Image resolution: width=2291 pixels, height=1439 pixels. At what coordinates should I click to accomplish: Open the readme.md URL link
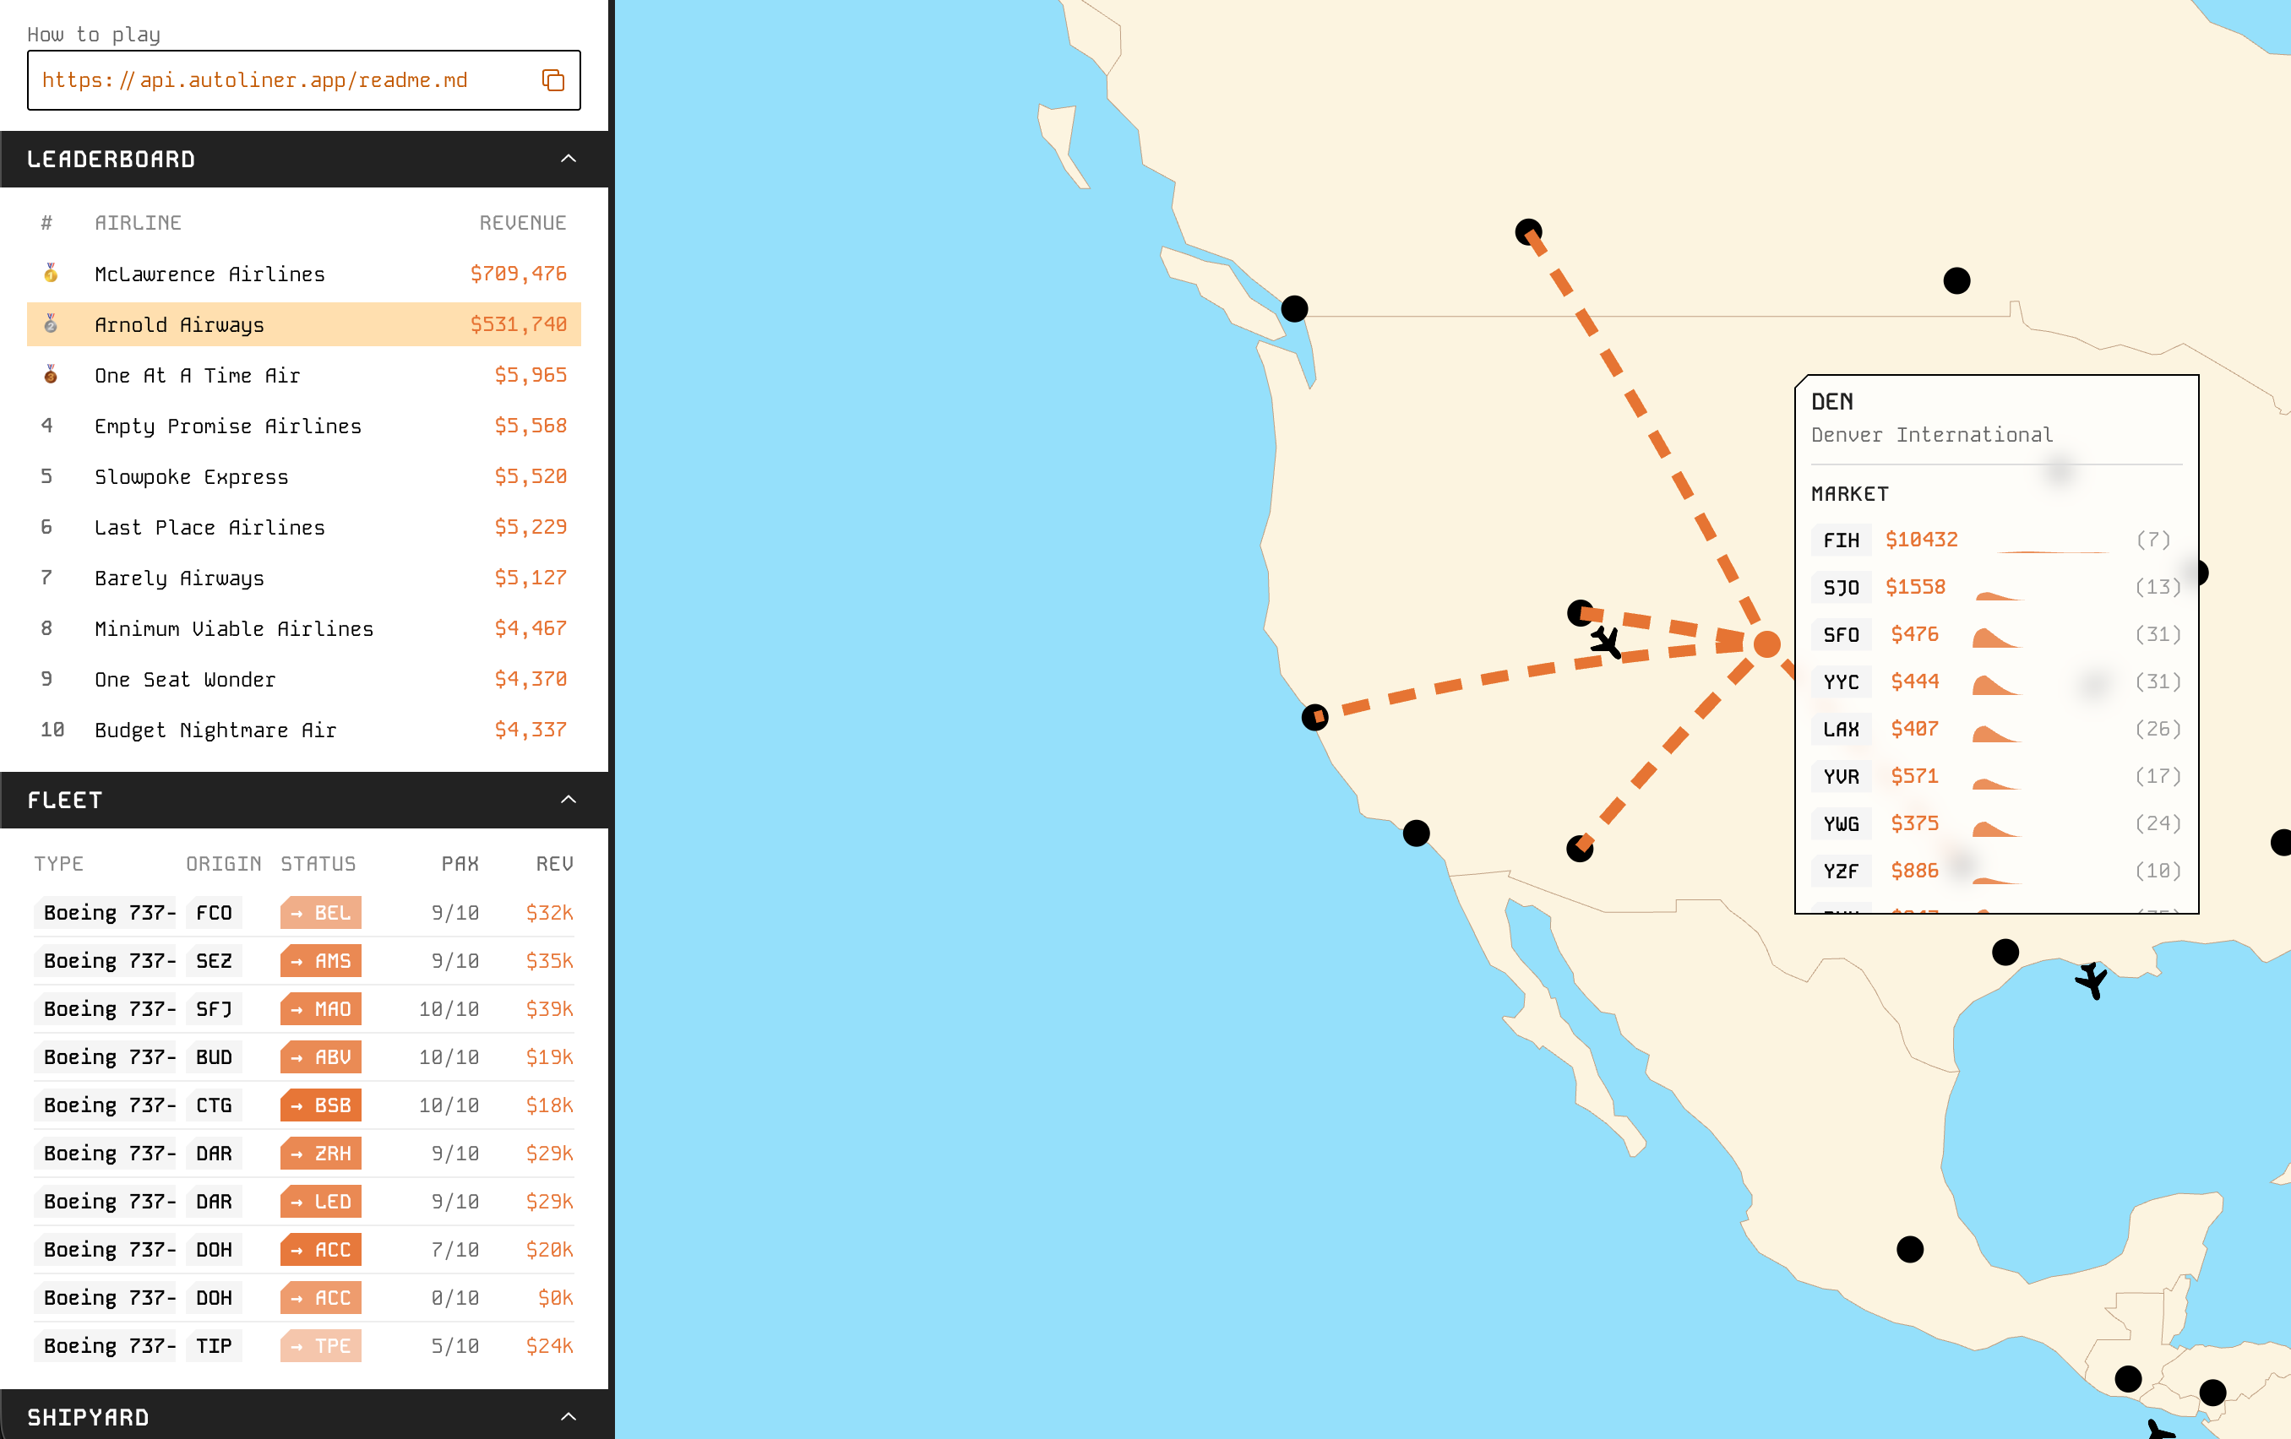[255, 80]
